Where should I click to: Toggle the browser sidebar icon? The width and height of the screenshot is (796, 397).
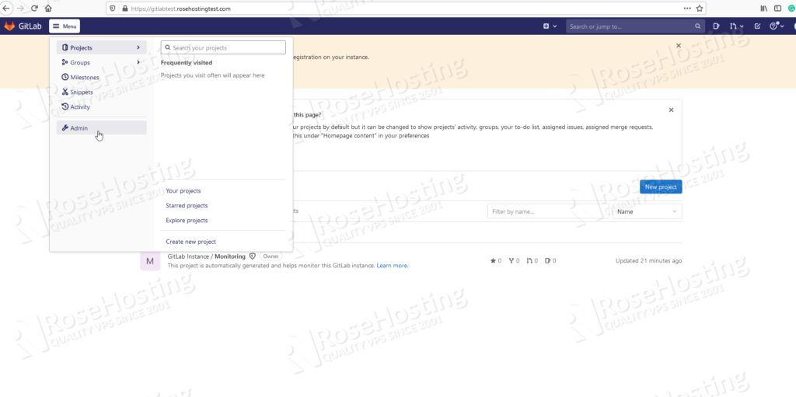pos(777,9)
